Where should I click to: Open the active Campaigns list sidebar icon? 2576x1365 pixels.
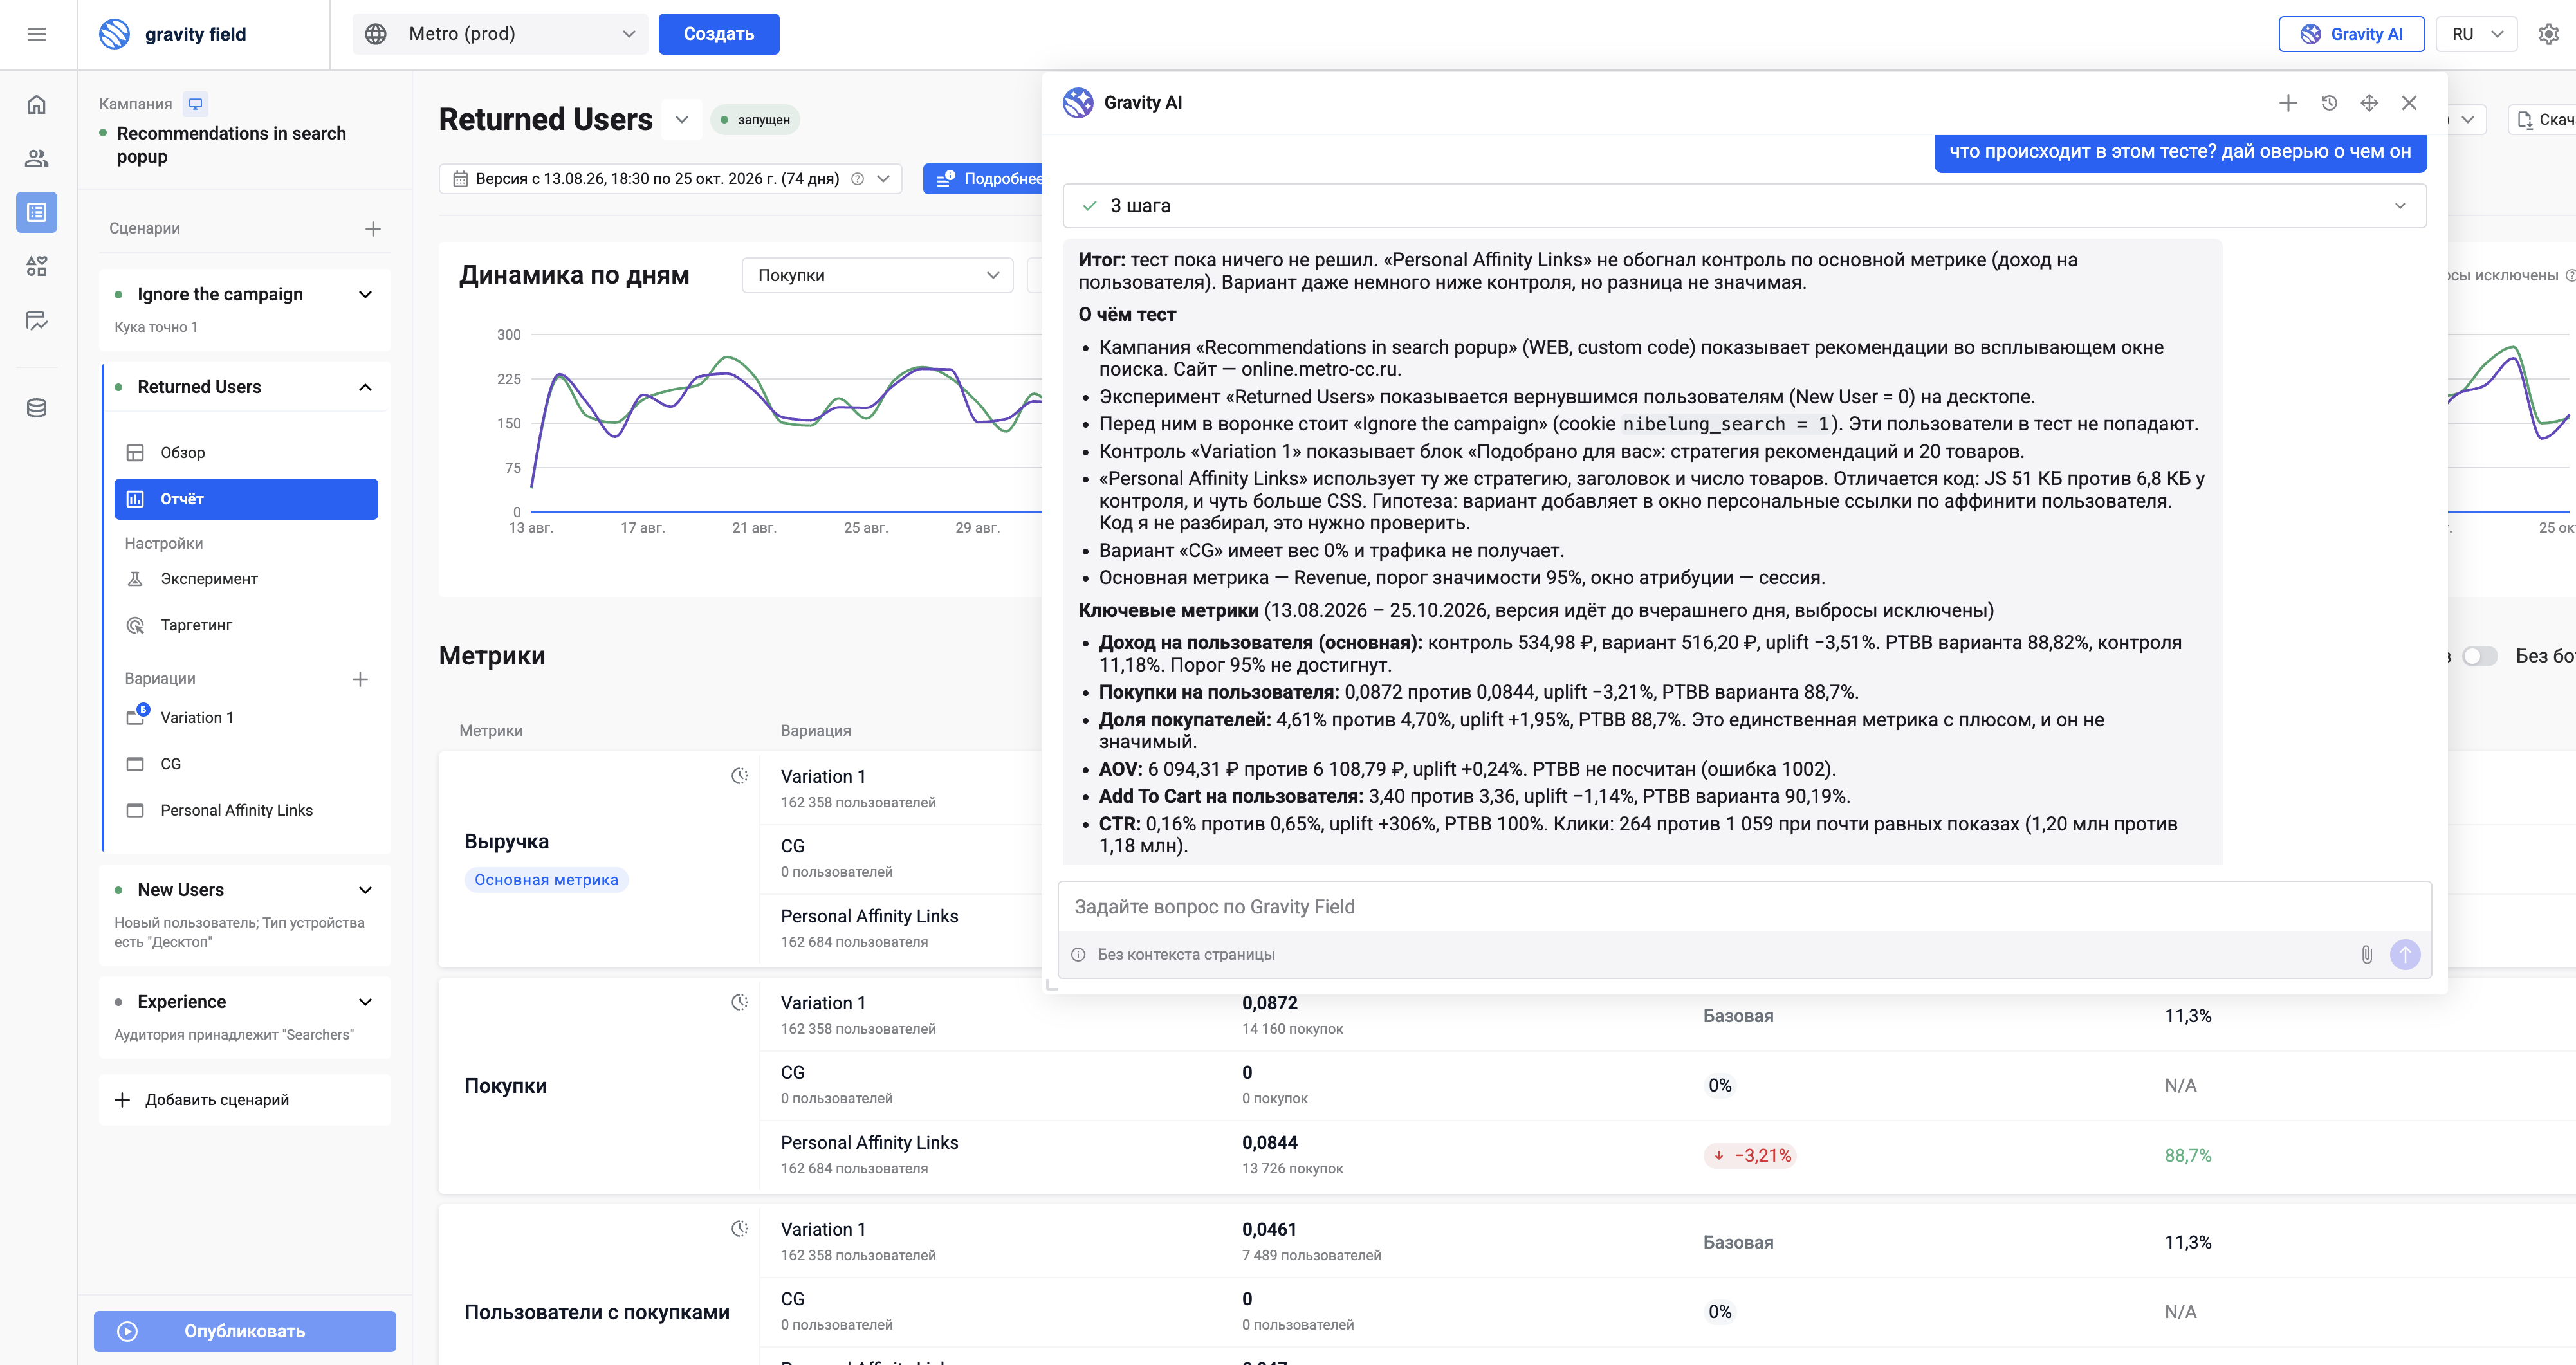click(x=37, y=212)
